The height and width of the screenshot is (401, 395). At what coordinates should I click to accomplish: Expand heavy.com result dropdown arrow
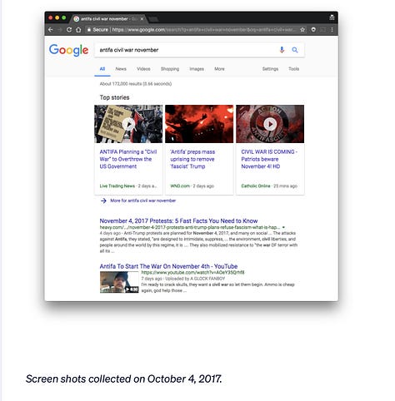(283, 227)
